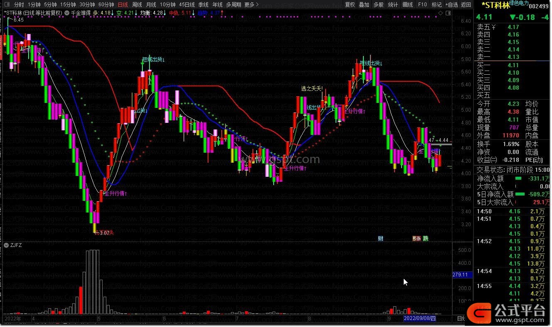Select the 15分钟 period
Viewport: 552px width, 327px height.
pos(68,5)
